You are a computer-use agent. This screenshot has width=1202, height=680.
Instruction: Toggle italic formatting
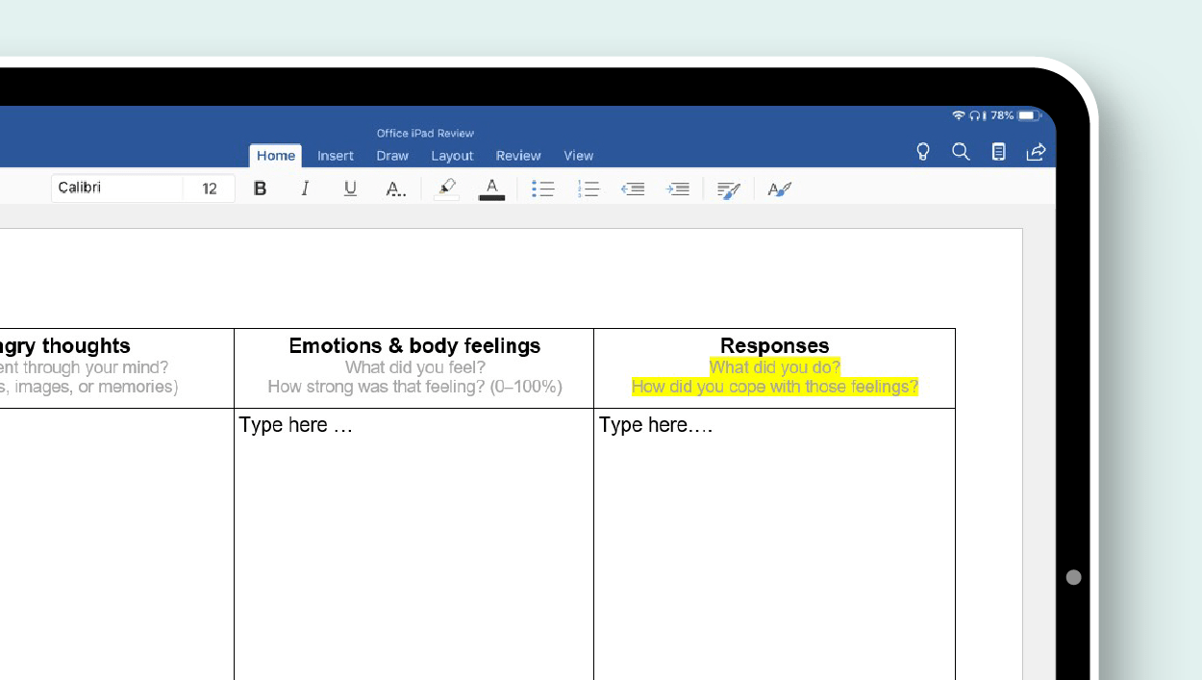pos(305,189)
